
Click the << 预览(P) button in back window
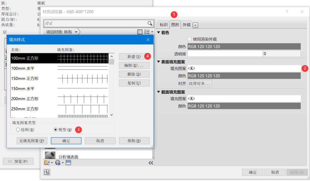[18, 161]
